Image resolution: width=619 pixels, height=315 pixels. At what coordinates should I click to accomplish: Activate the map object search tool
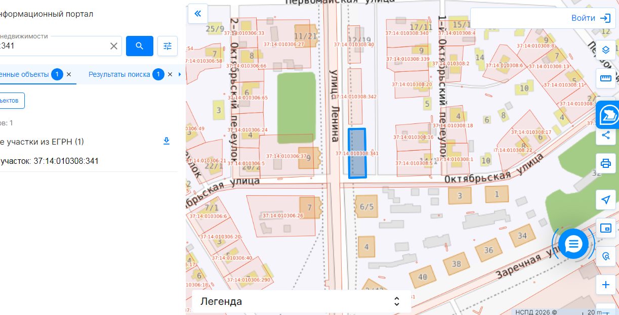pos(605,256)
